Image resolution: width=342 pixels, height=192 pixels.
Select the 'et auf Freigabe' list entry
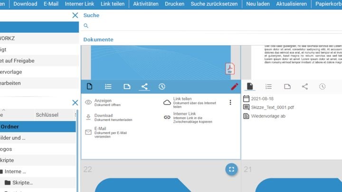click(39, 61)
